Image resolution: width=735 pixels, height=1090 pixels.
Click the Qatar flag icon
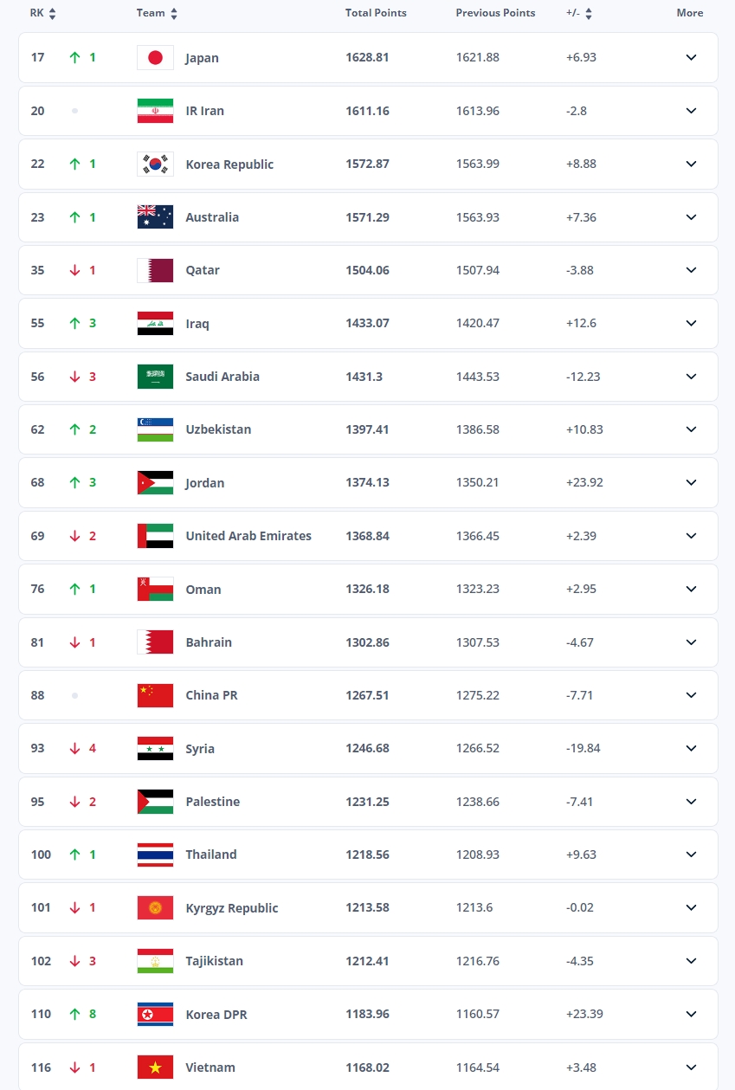[x=155, y=270]
